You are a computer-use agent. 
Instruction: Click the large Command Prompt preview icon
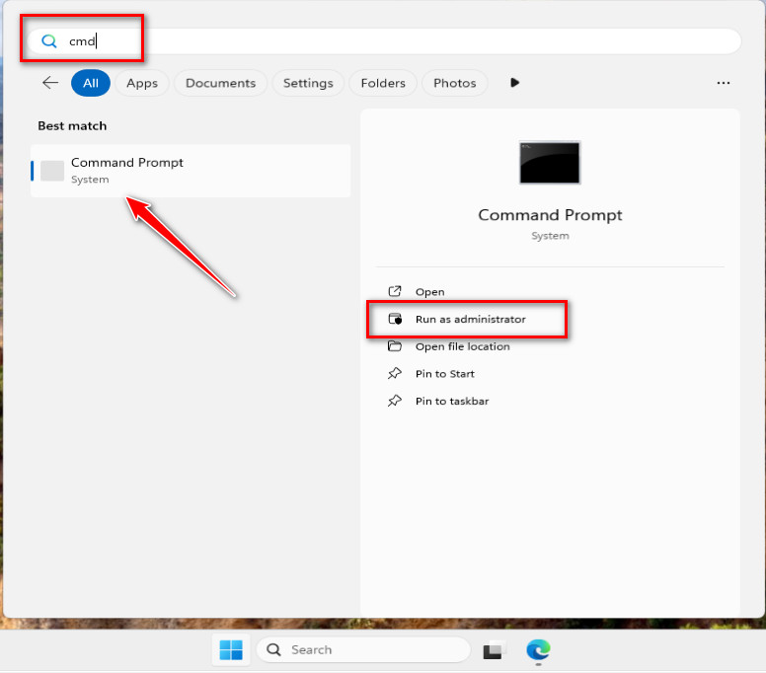click(550, 163)
